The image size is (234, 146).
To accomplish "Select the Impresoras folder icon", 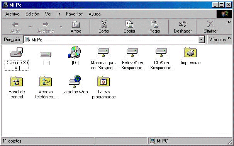I will click(190, 52).
